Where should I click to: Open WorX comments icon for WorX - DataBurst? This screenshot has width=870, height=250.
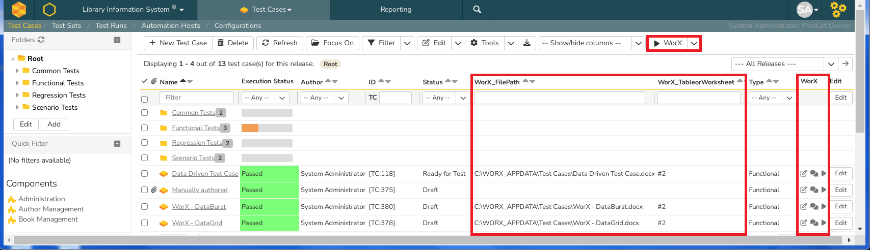tap(814, 207)
